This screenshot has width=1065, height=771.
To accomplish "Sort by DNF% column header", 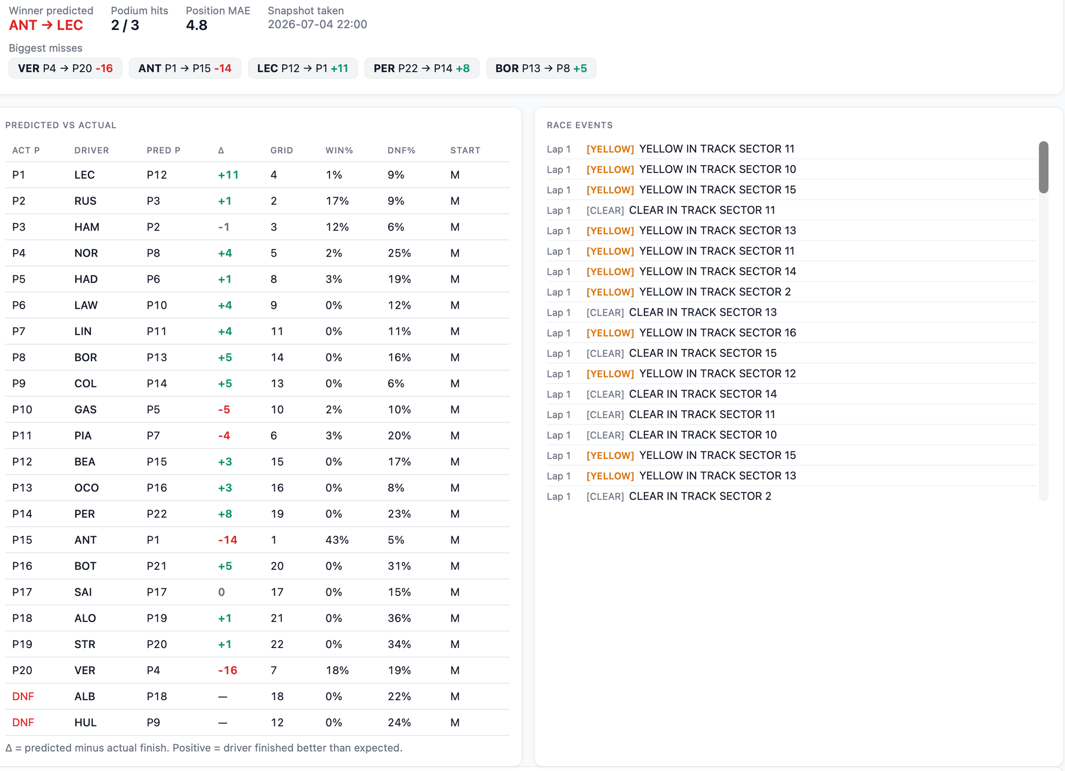I will pos(402,151).
